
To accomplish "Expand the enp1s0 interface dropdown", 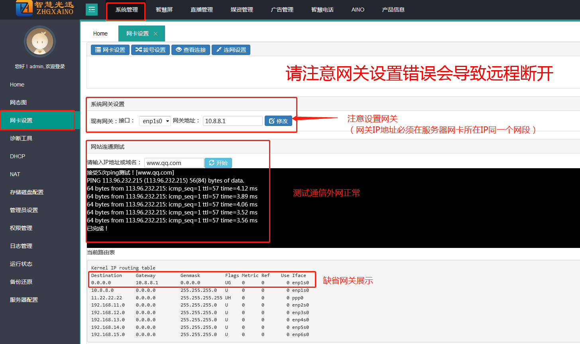I will (155, 121).
